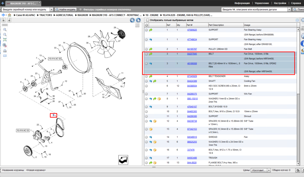Image resolution: width=304 pixels, height=177 pixels.
Task: Add HEX SOC SCREW 84388504 with round button
Action: tap(147, 86)
